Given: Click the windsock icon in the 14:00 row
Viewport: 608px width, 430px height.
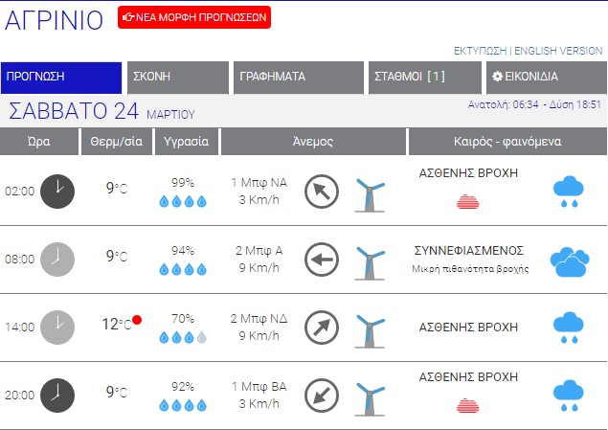Looking at the screenshot, I should [x=369, y=328].
